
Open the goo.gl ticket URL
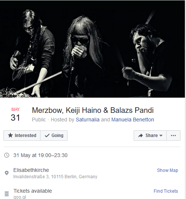[20, 197]
